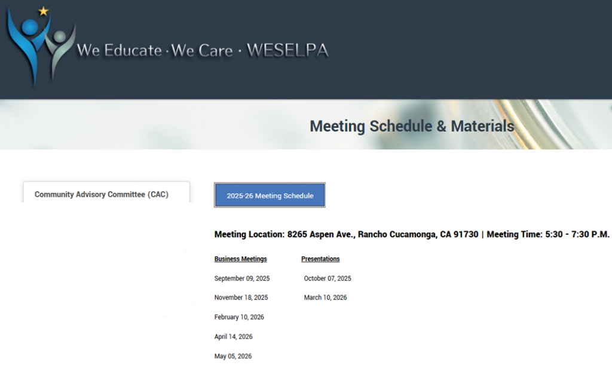The height and width of the screenshot is (365, 612).
Task: Click the Presentations column header link
Action: (x=320, y=259)
